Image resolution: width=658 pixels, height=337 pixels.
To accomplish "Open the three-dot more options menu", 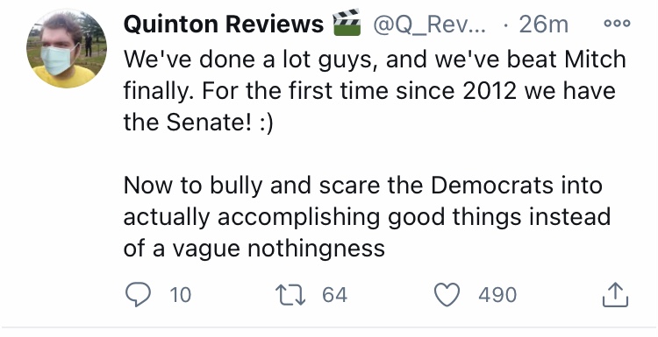I will pos(617,24).
